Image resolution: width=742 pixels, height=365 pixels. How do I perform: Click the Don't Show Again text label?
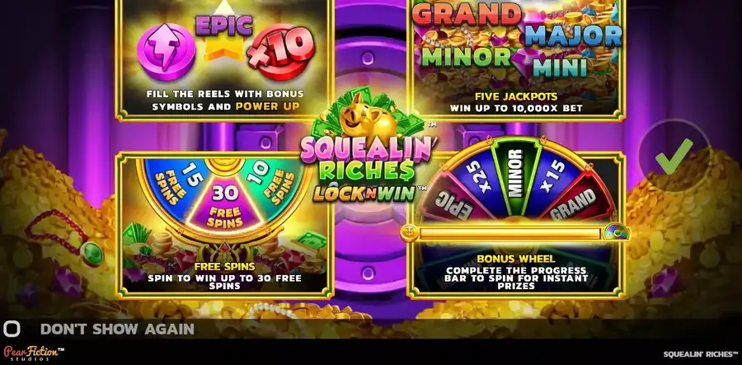click(117, 329)
